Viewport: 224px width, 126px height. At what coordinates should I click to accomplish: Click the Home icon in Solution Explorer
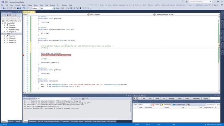coord(8,15)
